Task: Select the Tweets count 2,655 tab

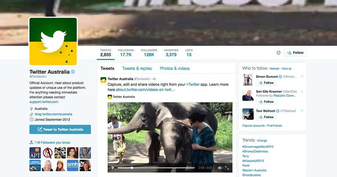Action: (105, 53)
